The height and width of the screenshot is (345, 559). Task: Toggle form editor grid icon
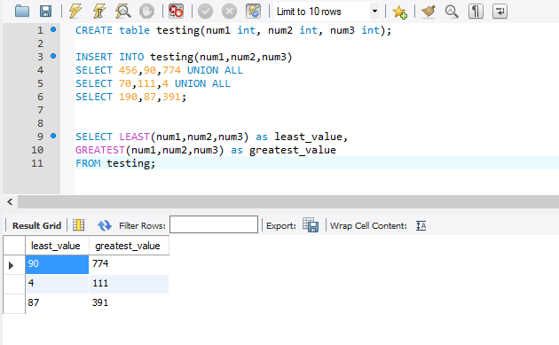pos(78,225)
